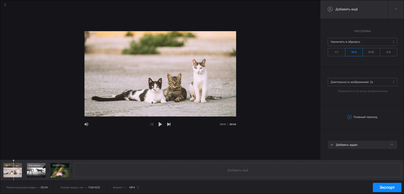404x194 pixels.
Task: Open the Увеличить и обрезать dropdown
Action: 362,42
